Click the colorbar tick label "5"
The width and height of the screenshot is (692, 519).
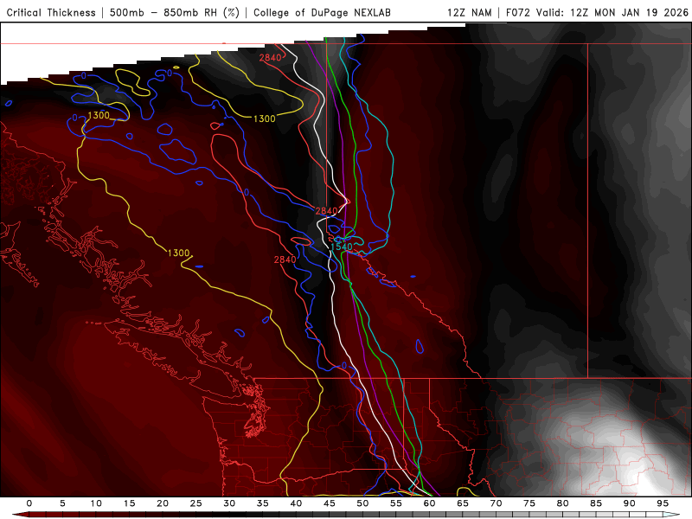62,503
